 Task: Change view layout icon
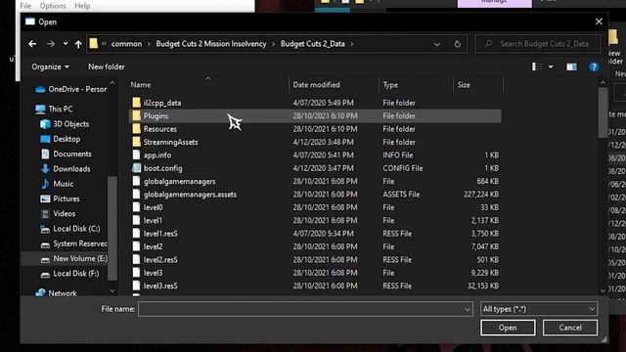[537, 66]
